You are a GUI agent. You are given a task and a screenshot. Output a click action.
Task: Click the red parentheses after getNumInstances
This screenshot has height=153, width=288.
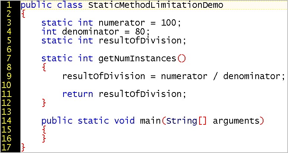coord(182,59)
